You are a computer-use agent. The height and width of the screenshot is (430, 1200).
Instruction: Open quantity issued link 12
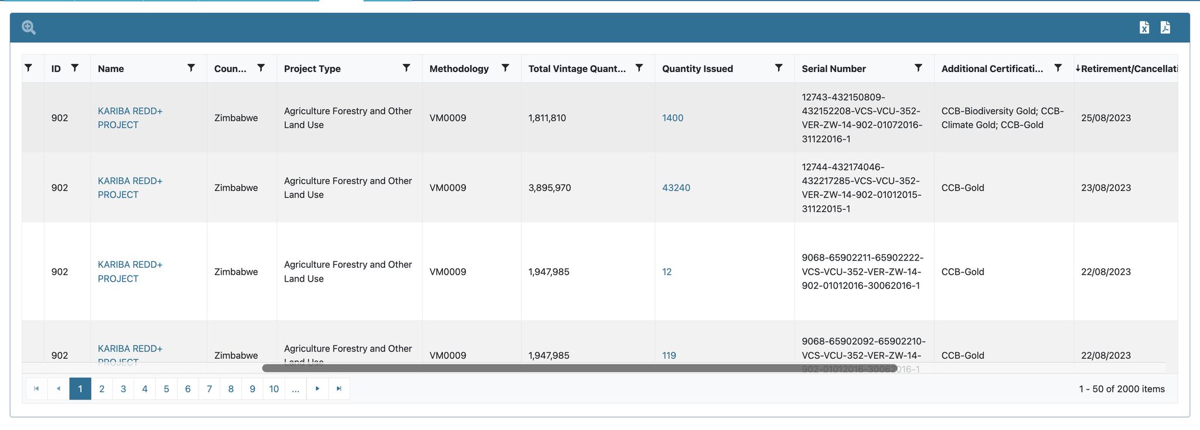click(x=667, y=272)
